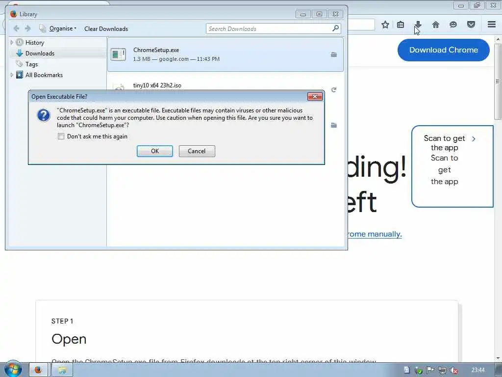Click the Action Center flag tray icon
Image resolution: width=502 pixels, height=377 pixels.
click(x=430, y=370)
